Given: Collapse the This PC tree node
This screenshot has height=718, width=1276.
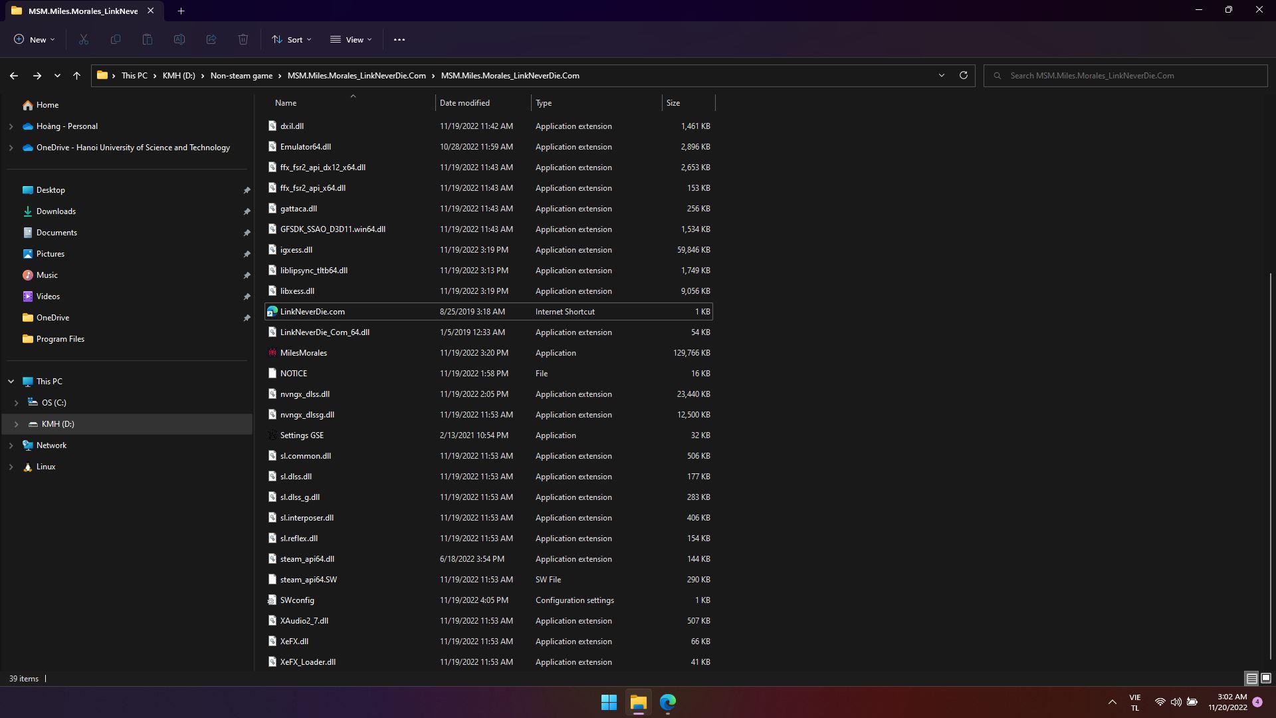Looking at the screenshot, I should (x=11, y=382).
